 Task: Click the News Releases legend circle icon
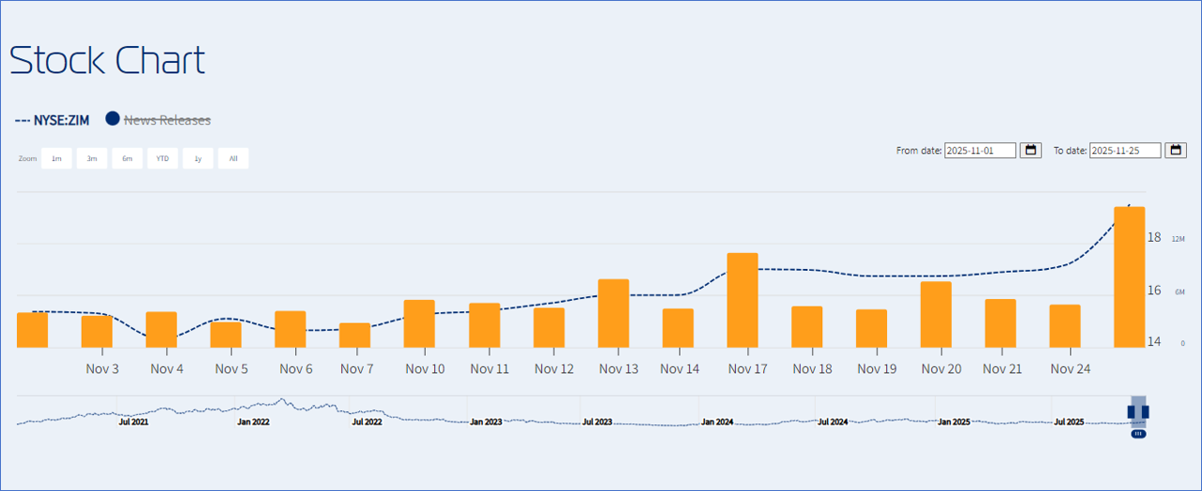pyautogui.click(x=113, y=119)
